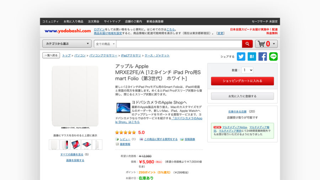Go to iPadアクセサリ breadcrumb
Image resolution: width=320 pixels, height=180 pixels.
click(131, 55)
